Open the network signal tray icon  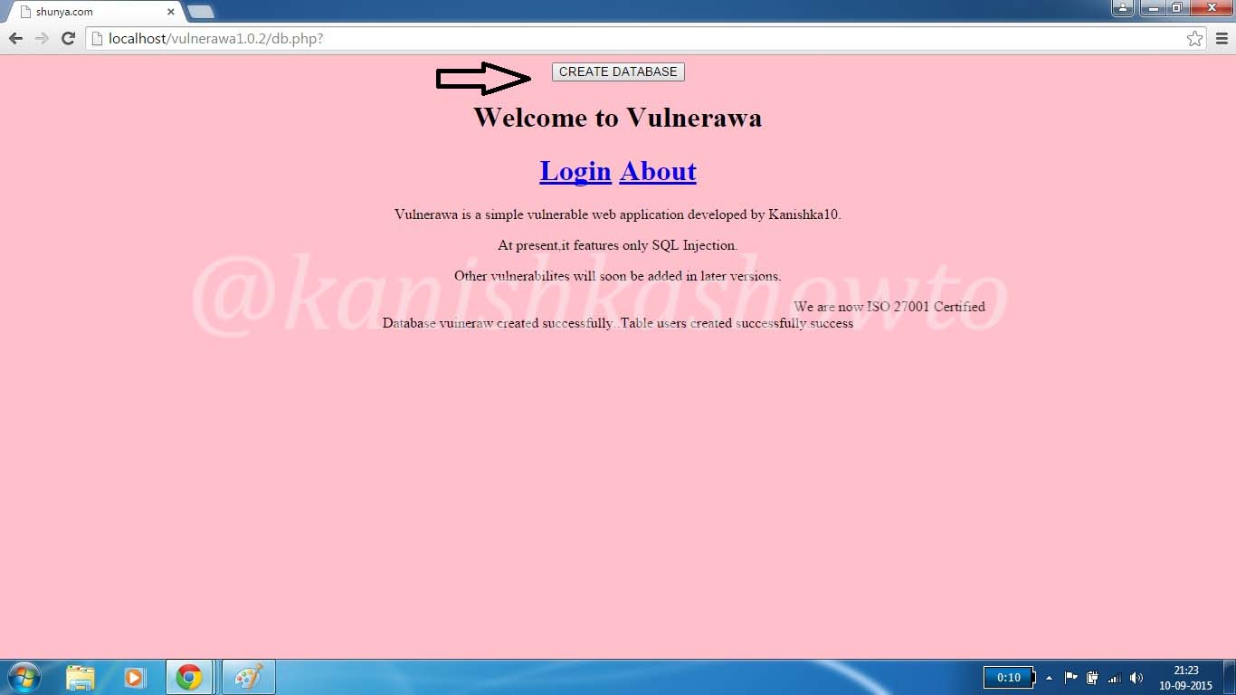[1115, 678]
